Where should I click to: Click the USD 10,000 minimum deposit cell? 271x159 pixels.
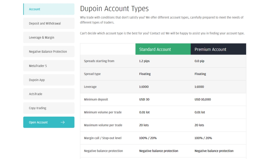tap(202, 99)
